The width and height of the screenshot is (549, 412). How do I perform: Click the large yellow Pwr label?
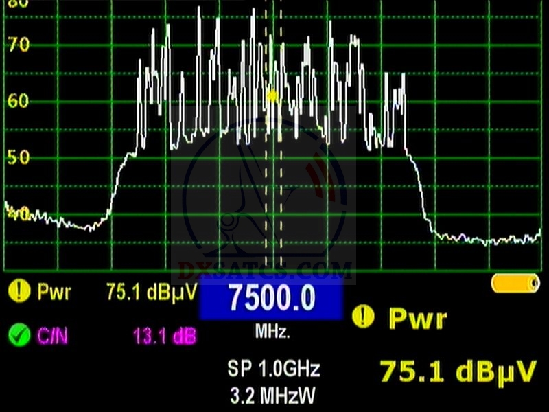[x=417, y=319]
